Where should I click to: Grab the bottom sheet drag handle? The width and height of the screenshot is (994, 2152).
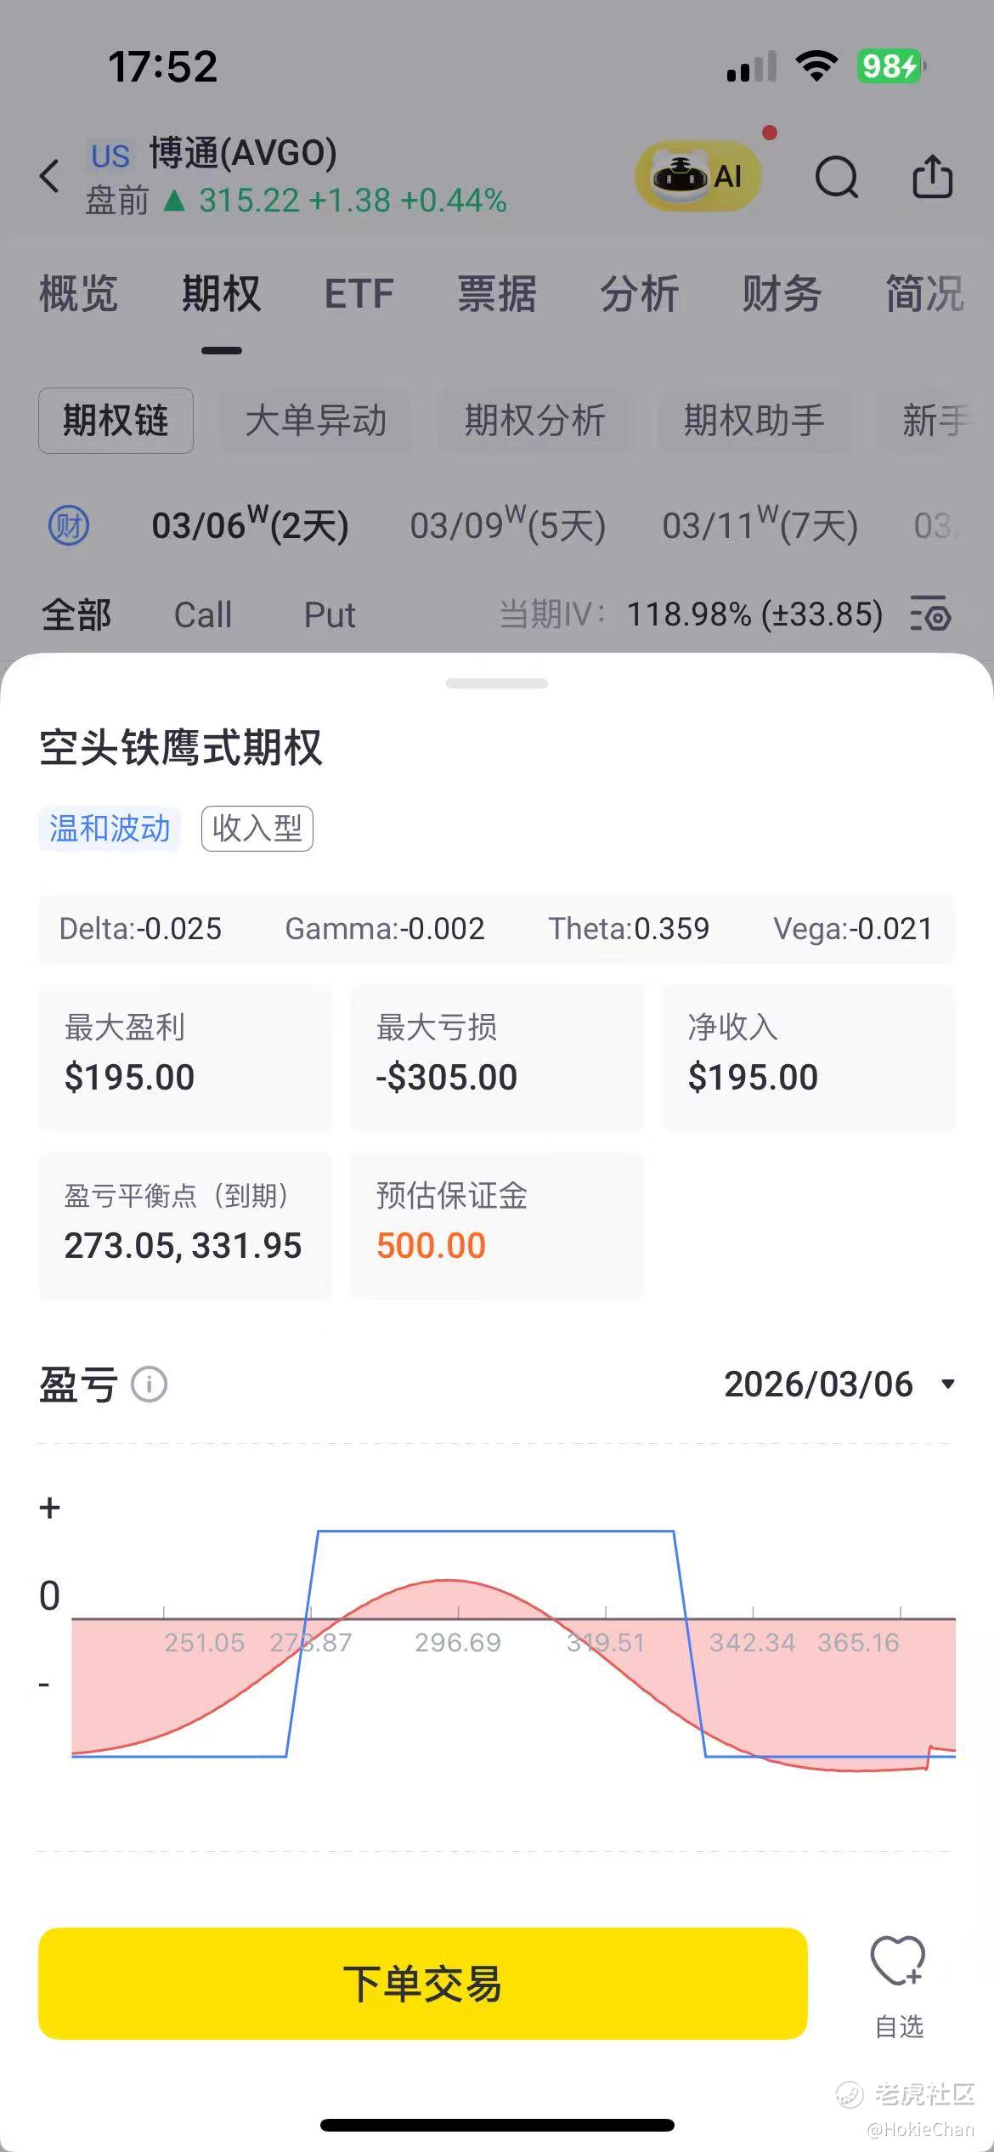click(x=497, y=683)
